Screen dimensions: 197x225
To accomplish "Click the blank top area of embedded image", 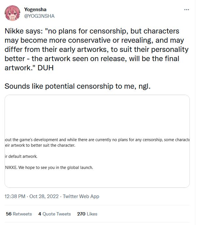I will [97, 112].
